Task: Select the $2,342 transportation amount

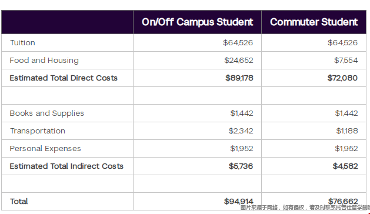Action: point(241,131)
